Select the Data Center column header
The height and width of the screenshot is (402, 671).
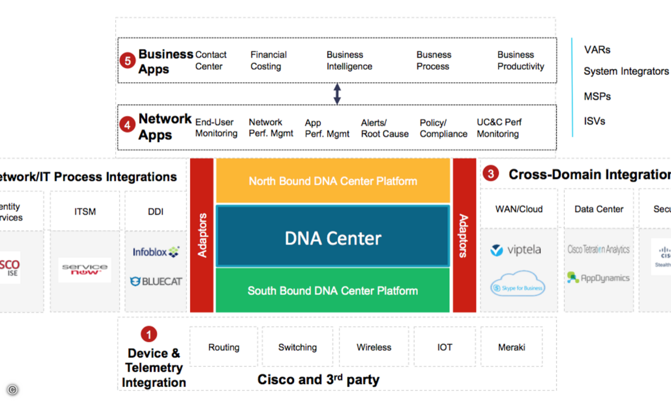click(599, 209)
